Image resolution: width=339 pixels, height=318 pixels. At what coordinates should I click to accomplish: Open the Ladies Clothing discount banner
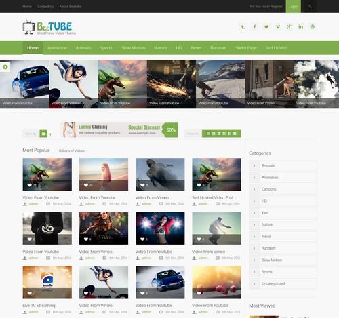121,130
